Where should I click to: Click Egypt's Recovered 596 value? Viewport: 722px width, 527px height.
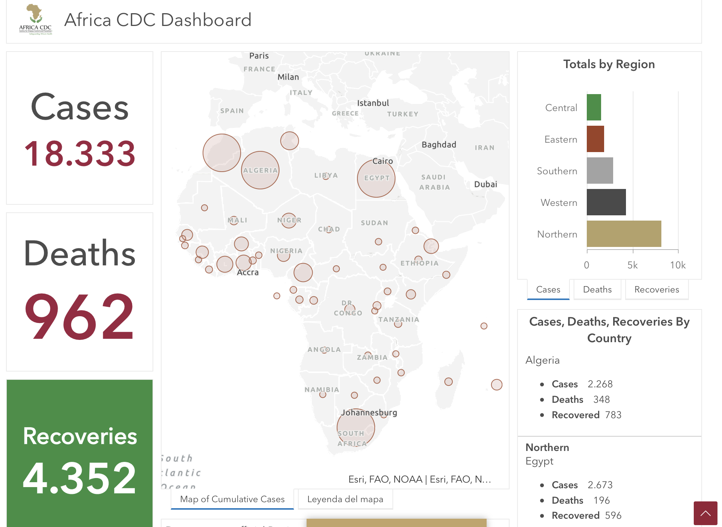pyautogui.click(x=613, y=515)
